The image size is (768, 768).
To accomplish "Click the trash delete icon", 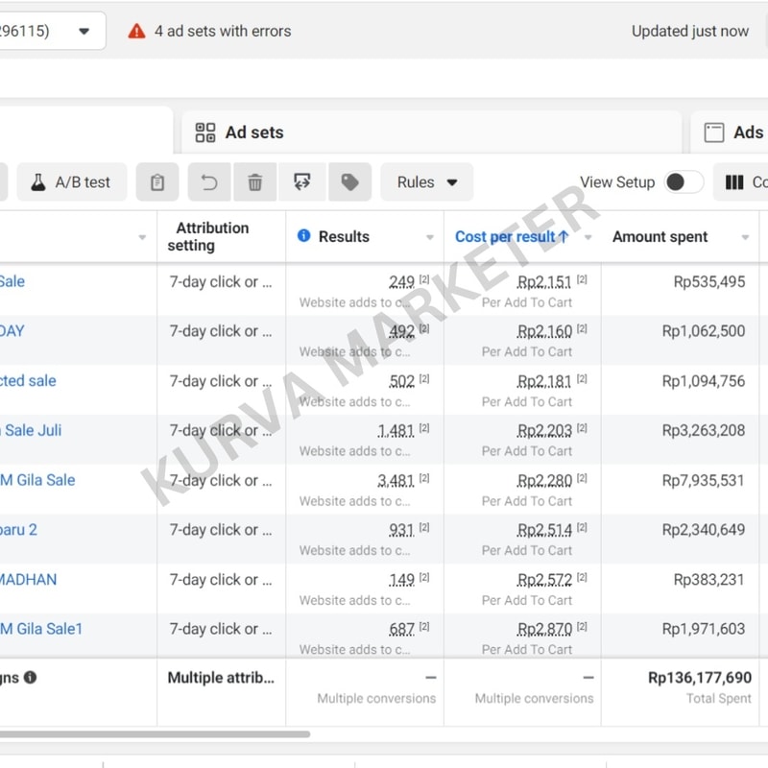I will (254, 182).
